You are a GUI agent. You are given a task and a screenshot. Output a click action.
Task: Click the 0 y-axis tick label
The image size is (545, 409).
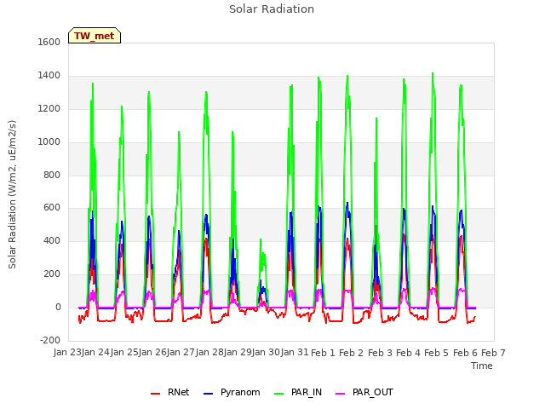click(x=58, y=307)
